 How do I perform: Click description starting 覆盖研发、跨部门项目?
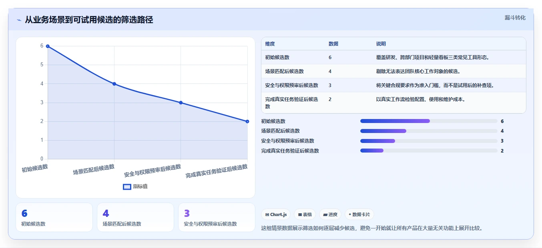[x=433, y=58]
